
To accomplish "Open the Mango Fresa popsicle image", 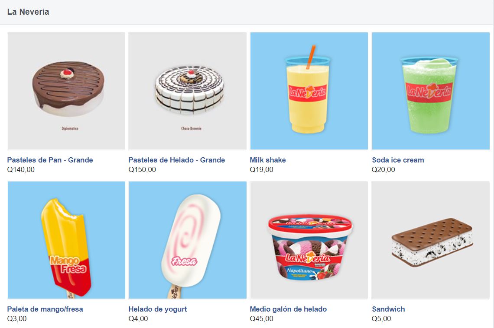I will [66, 240].
